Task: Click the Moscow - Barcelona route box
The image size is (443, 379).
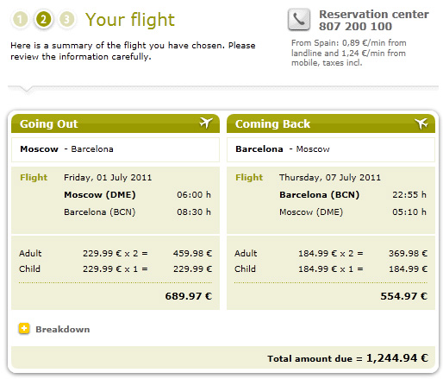Action: click(115, 149)
